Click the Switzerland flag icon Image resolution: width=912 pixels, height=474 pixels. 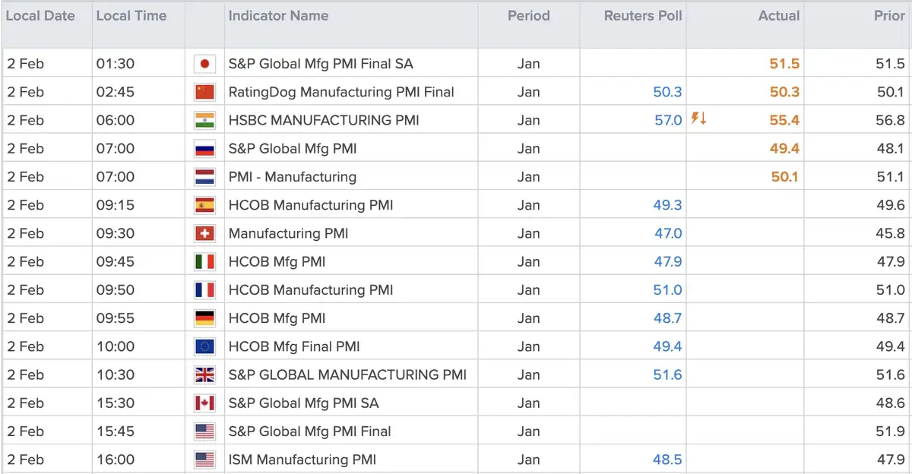pos(204,233)
